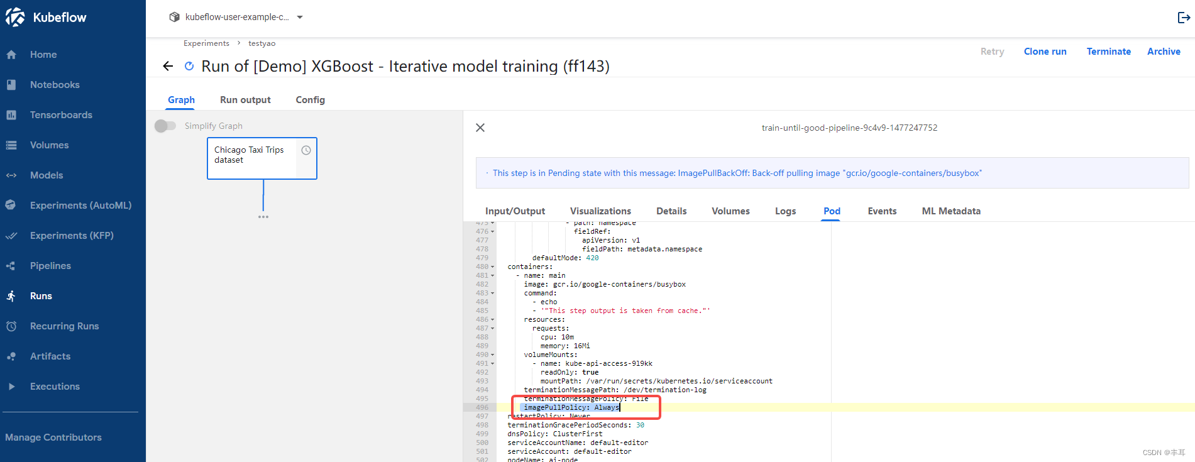Open the Details tab
Viewport: 1195px width, 462px height.
tap(671, 211)
